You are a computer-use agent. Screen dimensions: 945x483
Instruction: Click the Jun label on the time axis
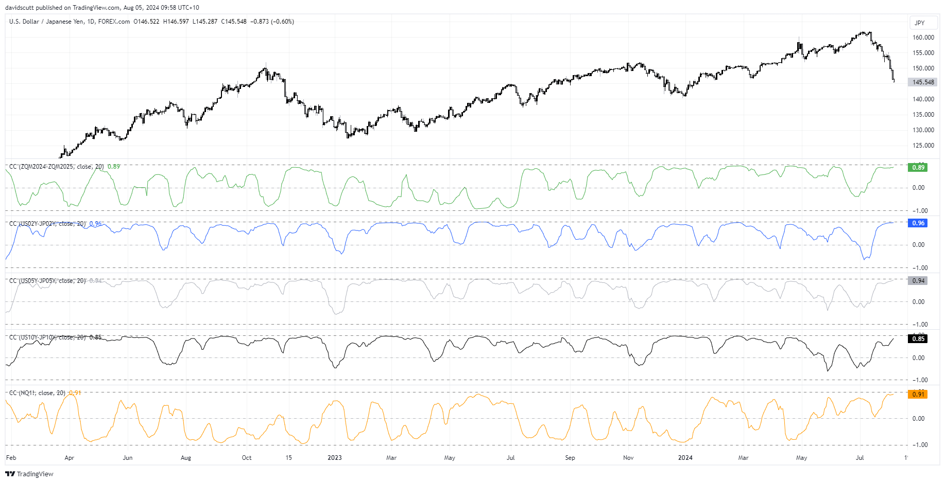(128, 458)
